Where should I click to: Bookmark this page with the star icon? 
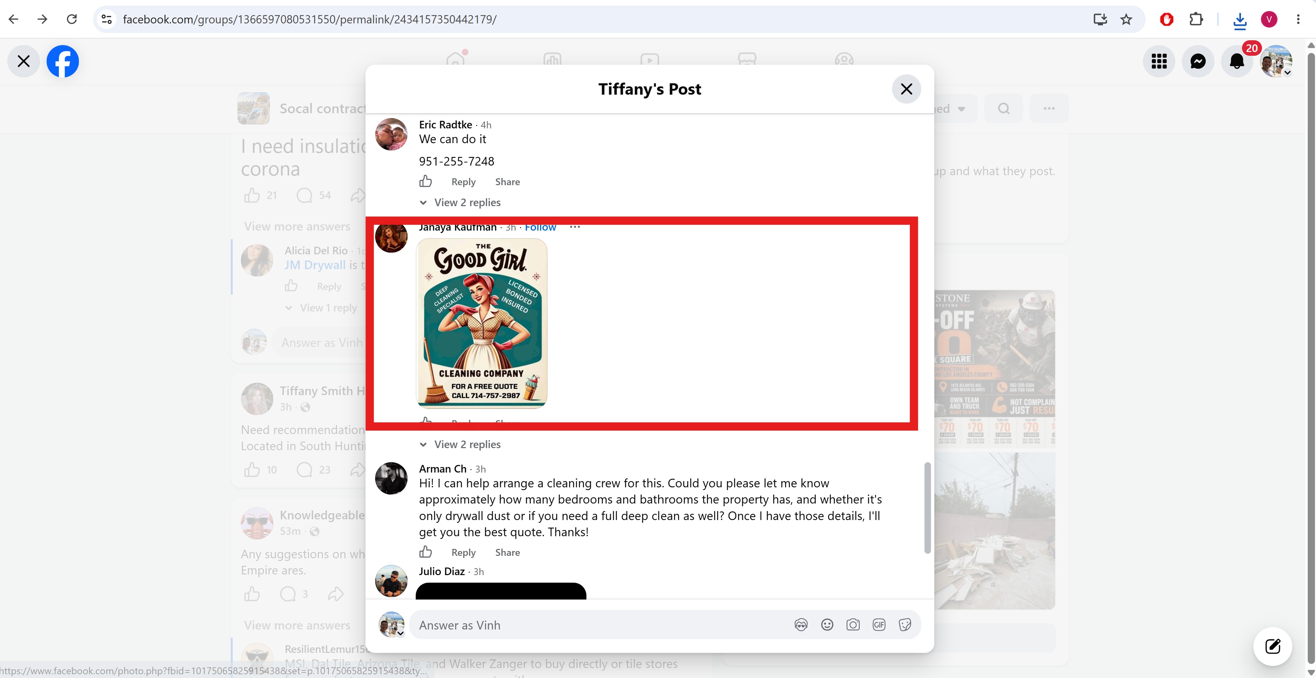[1126, 19]
